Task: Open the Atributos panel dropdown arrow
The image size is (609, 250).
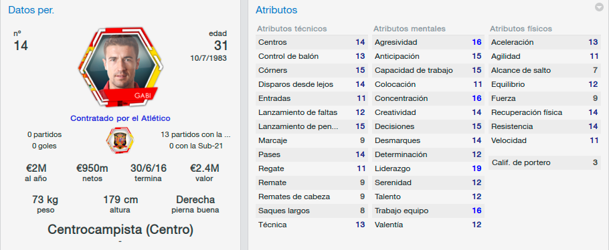Action: click(599, 7)
